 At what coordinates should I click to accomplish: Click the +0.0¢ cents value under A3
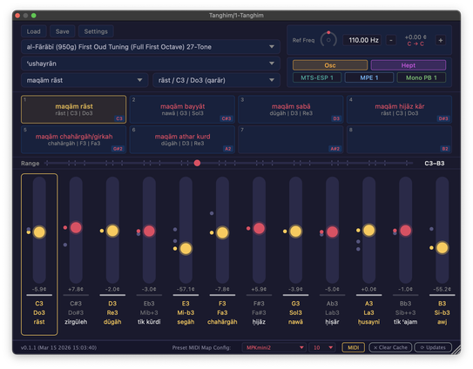[369, 289]
